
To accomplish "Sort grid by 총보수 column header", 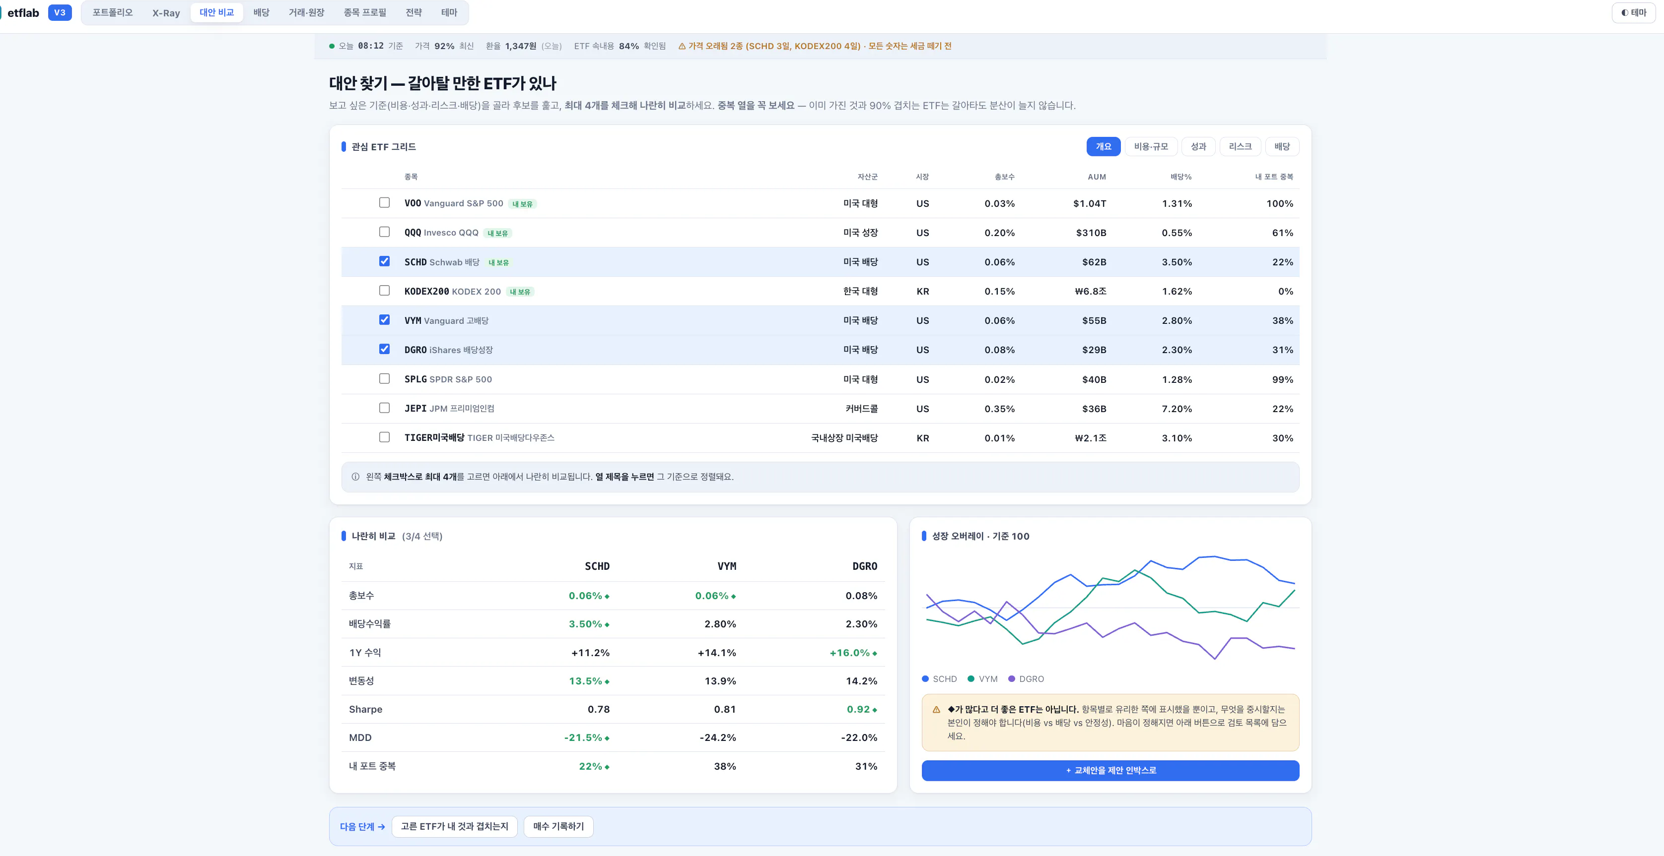I will tap(1004, 177).
